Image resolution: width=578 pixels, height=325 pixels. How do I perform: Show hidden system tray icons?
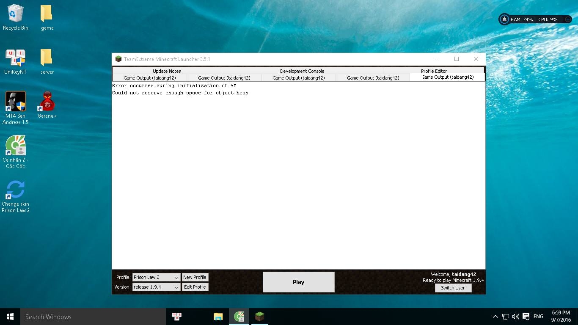495,317
